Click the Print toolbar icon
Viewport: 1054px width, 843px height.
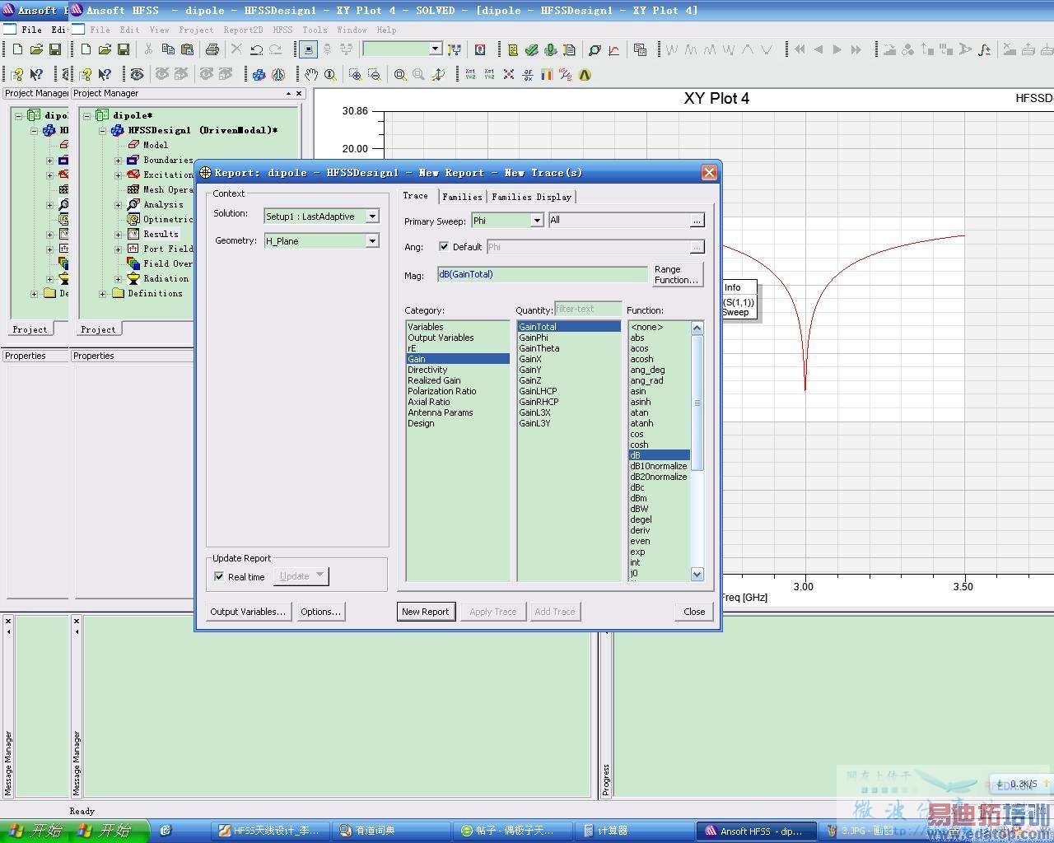click(212, 49)
